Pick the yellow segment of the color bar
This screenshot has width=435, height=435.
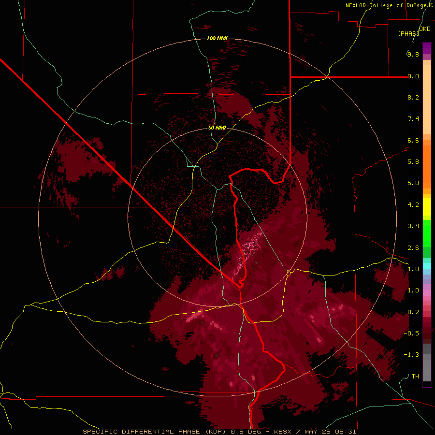click(x=427, y=206)
